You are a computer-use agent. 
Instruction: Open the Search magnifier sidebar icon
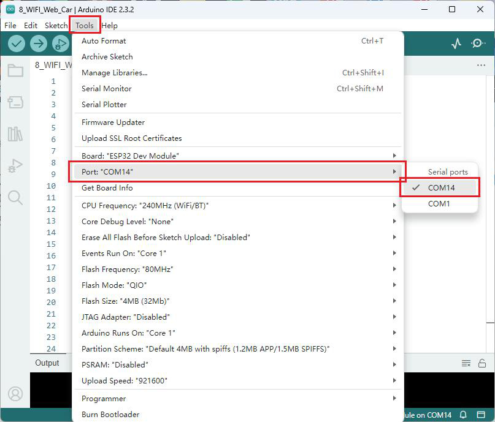(15, 198)
